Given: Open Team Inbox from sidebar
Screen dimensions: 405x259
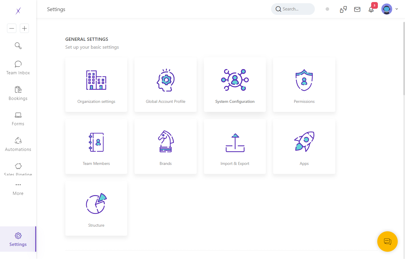Looking at the screenshot, I should [x=18, y=68].
